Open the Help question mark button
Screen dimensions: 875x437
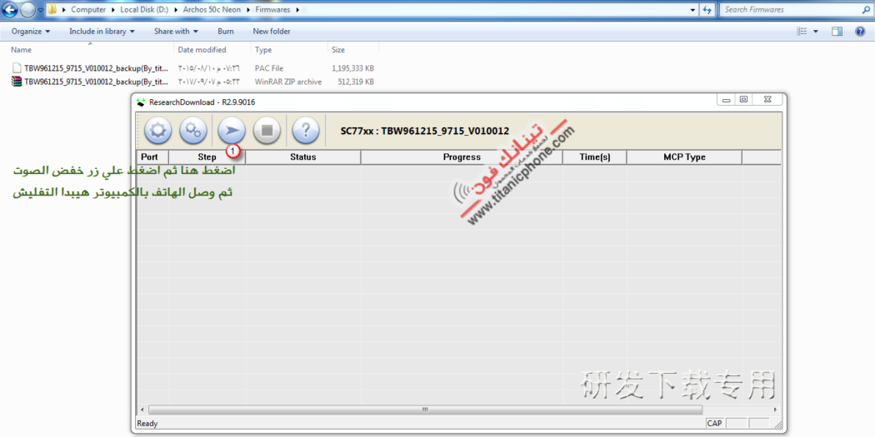(306, 131)
